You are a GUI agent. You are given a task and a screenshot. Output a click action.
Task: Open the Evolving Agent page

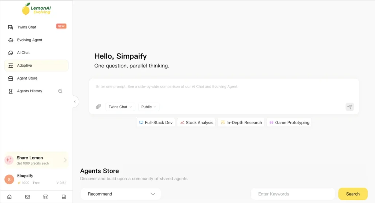pyautogui.click(x=36, y=40)
